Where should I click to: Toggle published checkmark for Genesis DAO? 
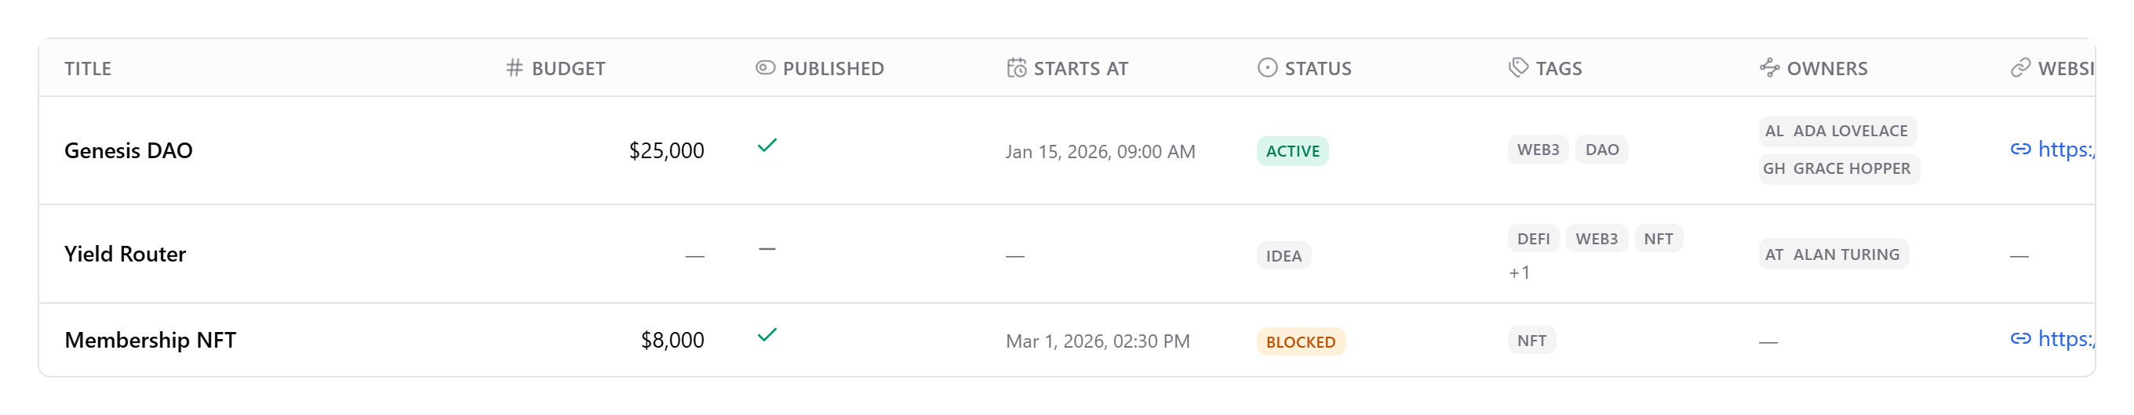[767, 146]
